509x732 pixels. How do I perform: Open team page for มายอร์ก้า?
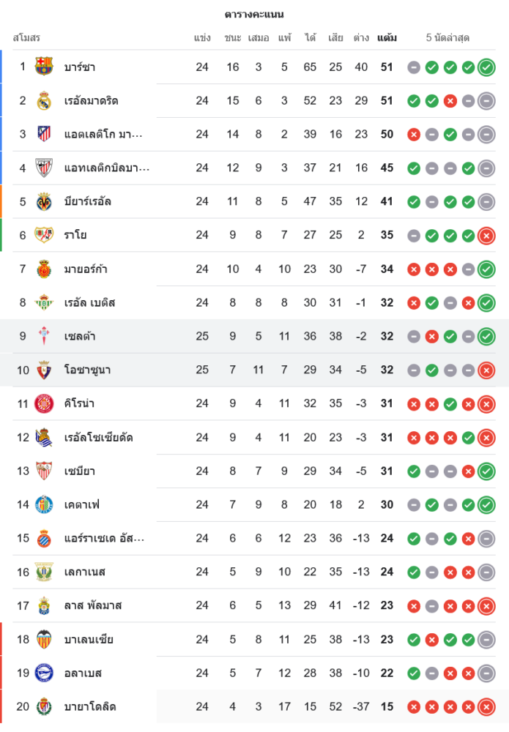tap(86, 269)
